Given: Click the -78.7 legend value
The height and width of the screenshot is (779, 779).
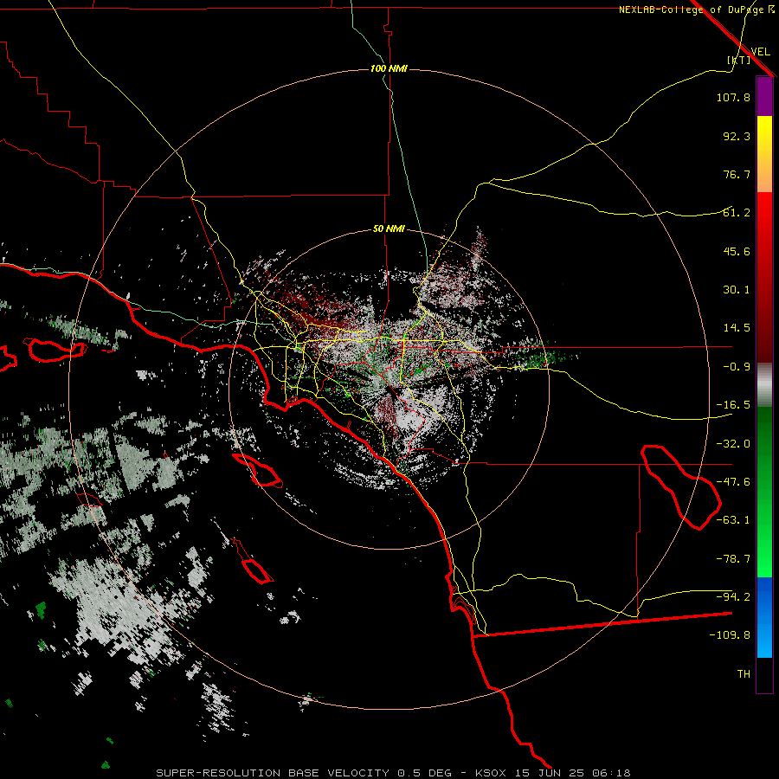Looking at the screenshot, I should click(733, 559).
